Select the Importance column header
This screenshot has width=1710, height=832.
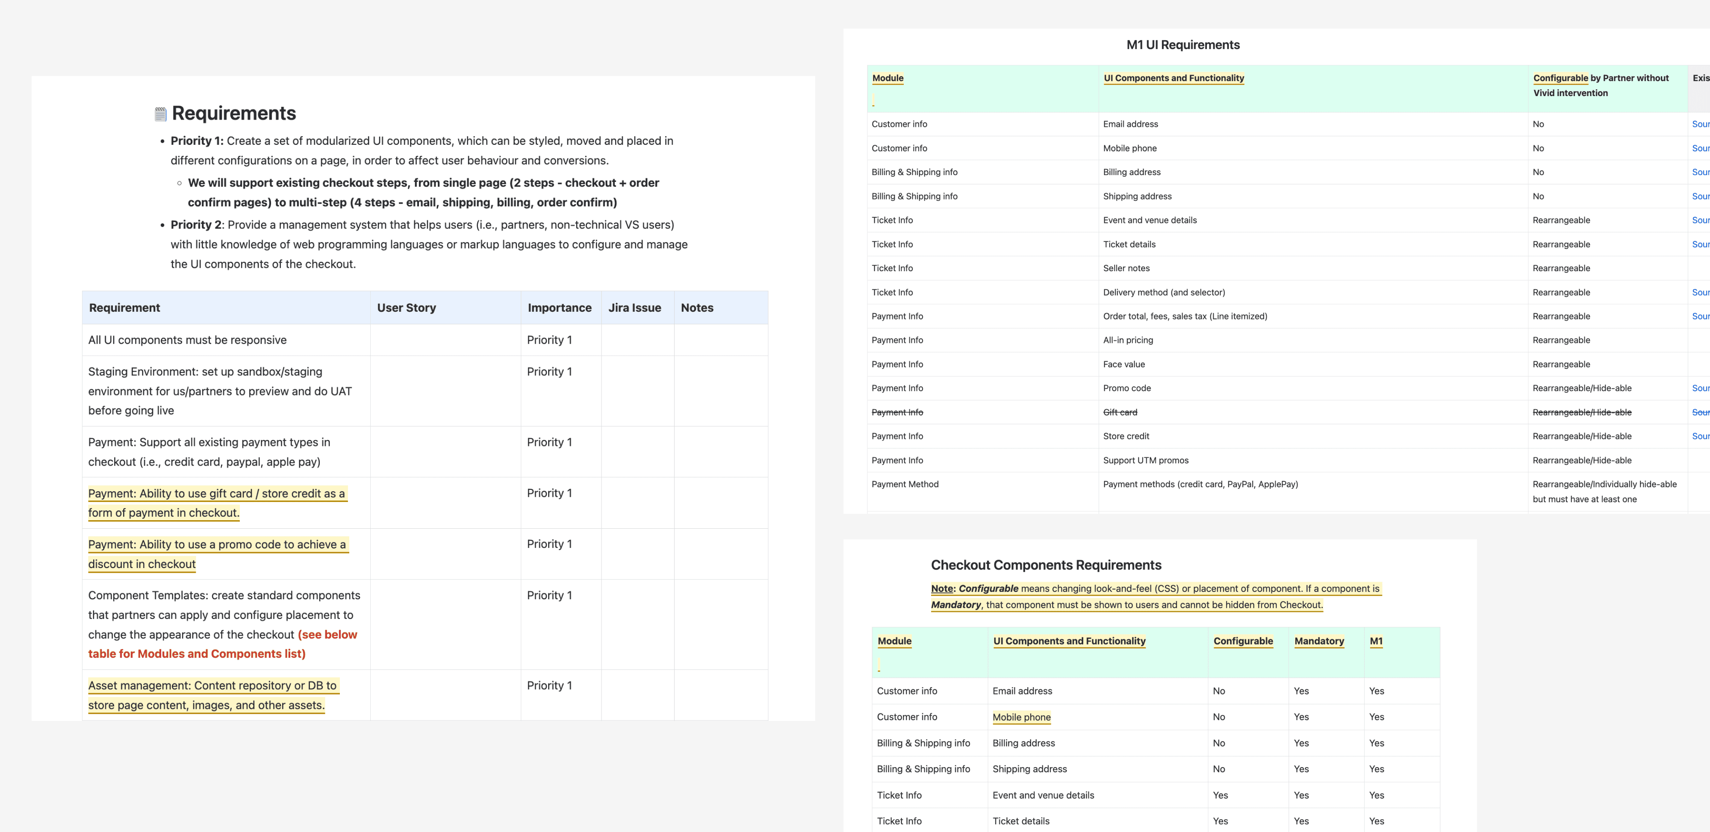point(560,308)
